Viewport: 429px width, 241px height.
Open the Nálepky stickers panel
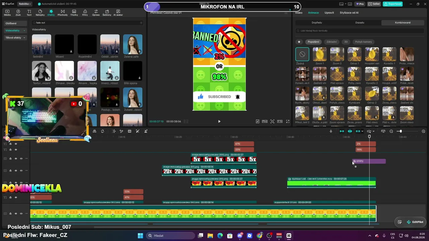click(40, 13)
